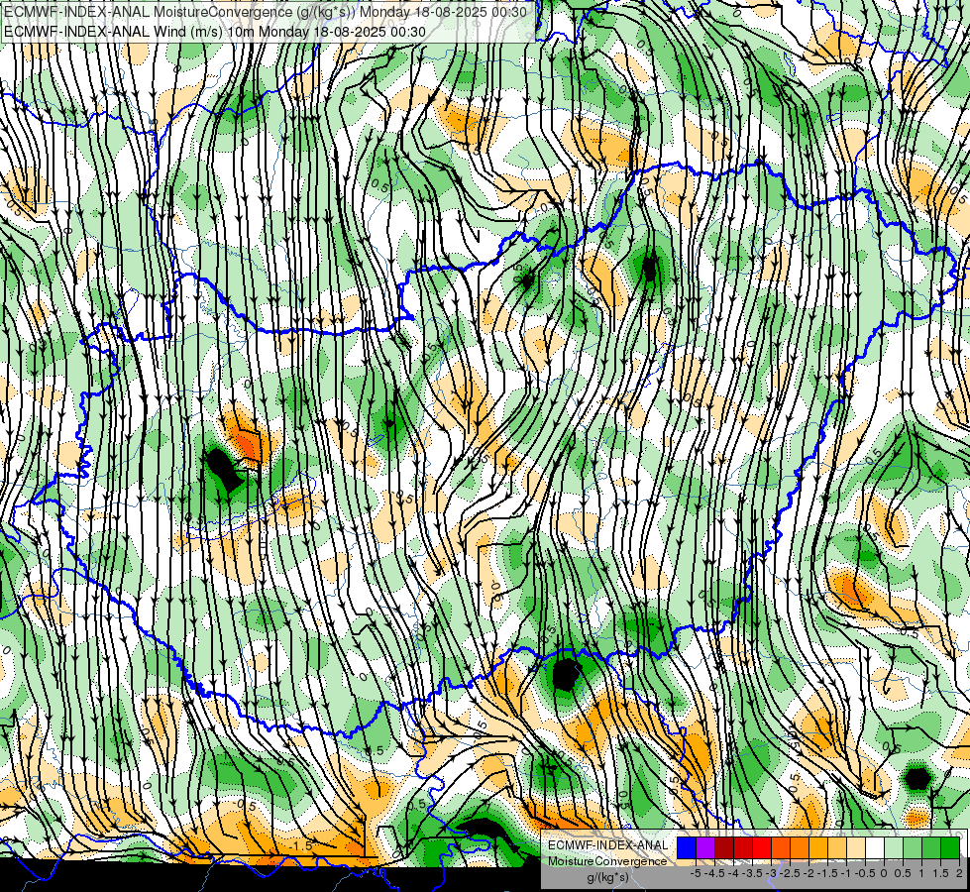Viewport: 970px width, 892px height.
Task: Click the green swatch between 1 and 1.5
Action: [931, 848]
